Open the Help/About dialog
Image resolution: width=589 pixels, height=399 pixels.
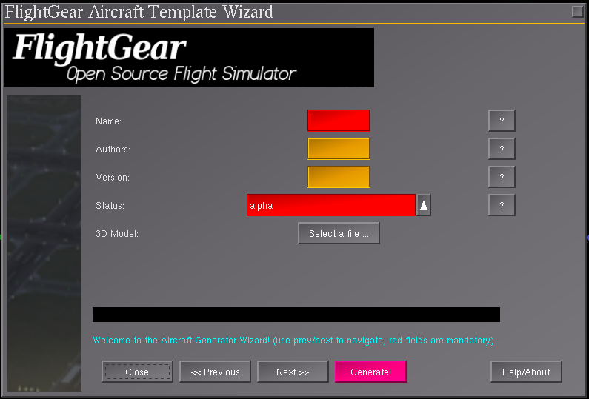(x=526, y=372)
